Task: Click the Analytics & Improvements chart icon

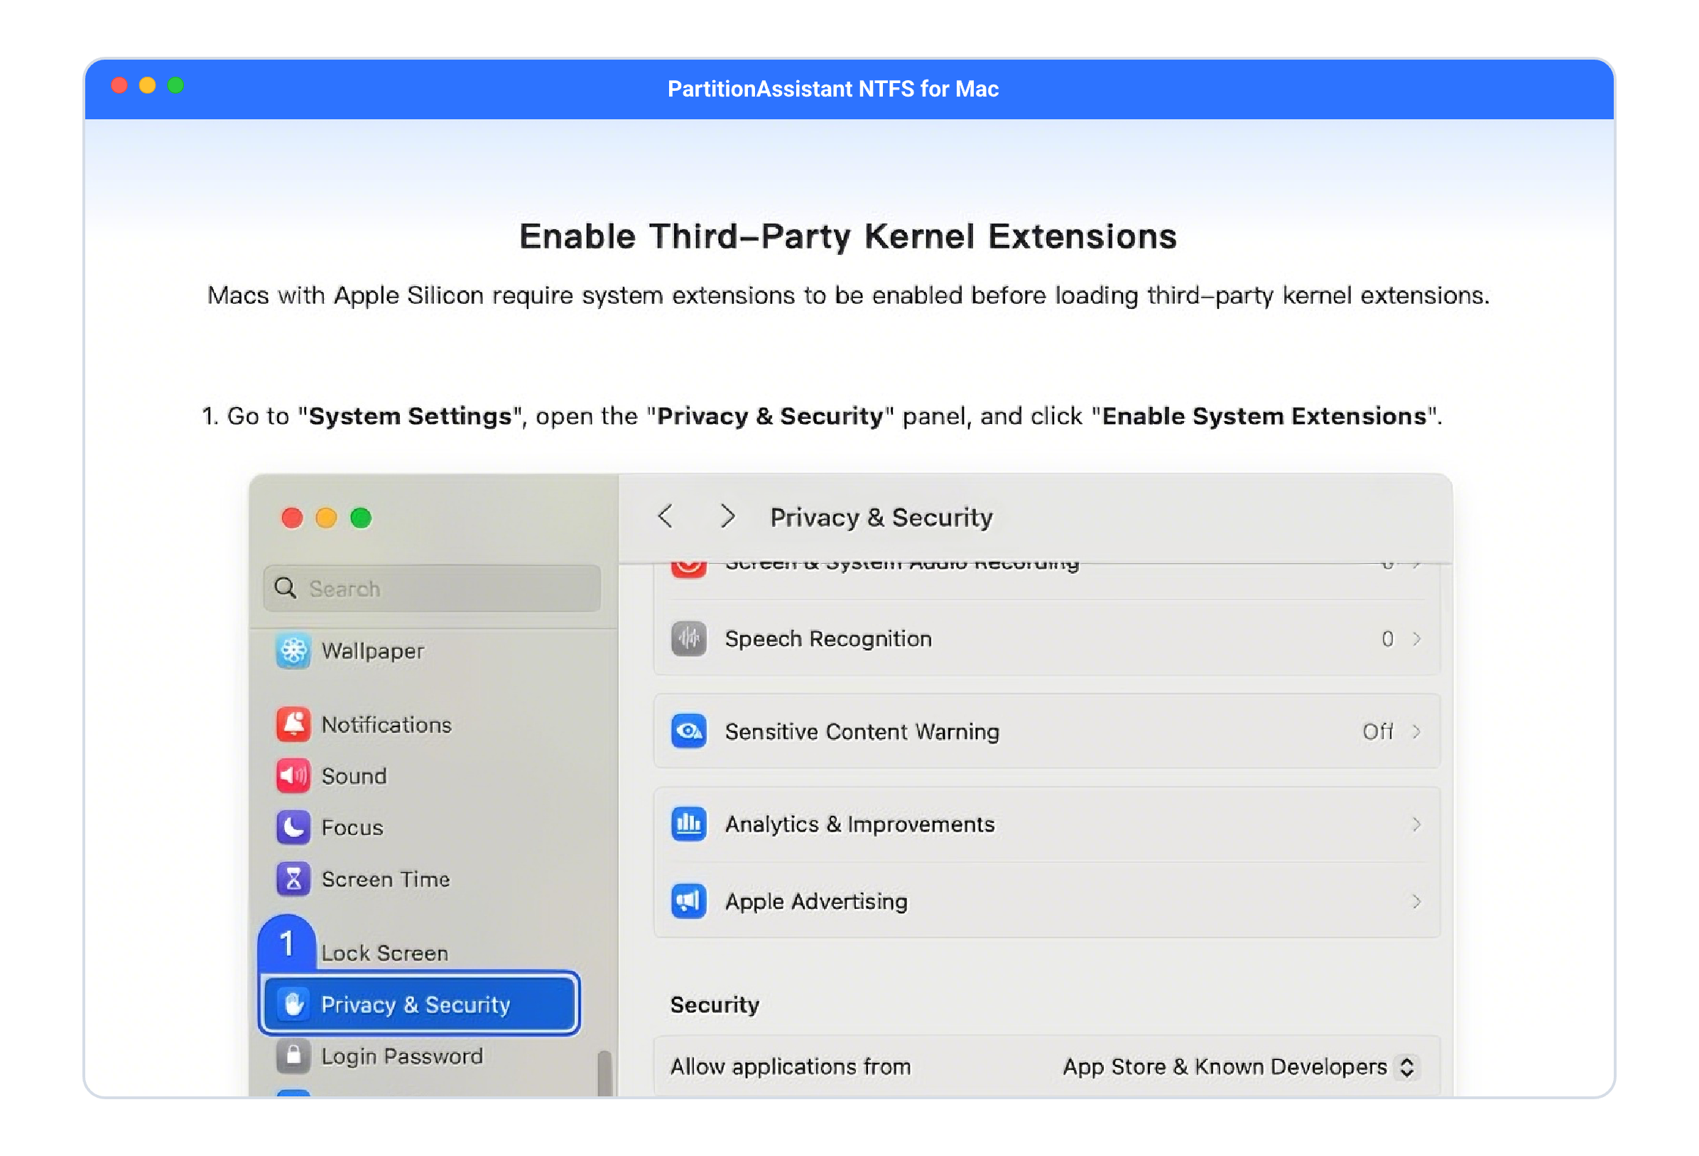Action: click(x=688, y=824)
